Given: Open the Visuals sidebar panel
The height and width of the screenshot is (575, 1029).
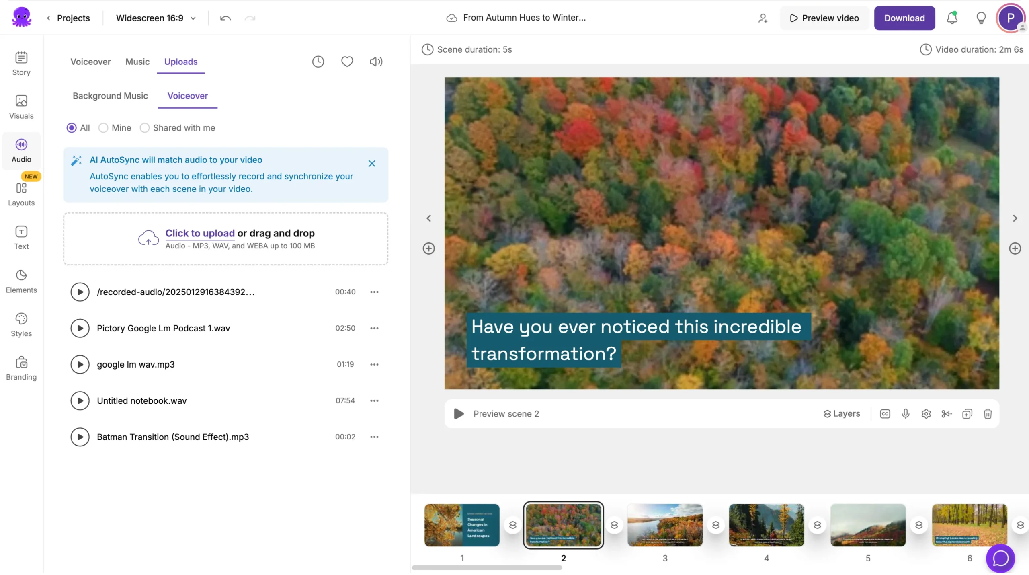Looking at the screenshot, I should [21, 107].
